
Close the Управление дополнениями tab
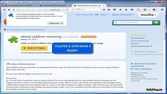(69, 5)
